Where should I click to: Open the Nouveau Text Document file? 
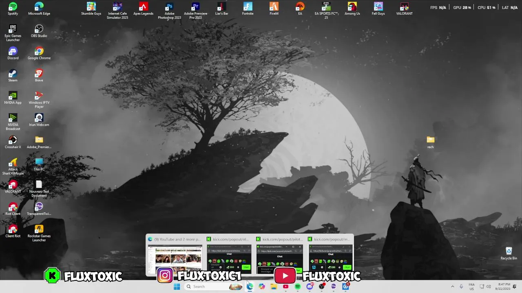[x=39, y=189]
